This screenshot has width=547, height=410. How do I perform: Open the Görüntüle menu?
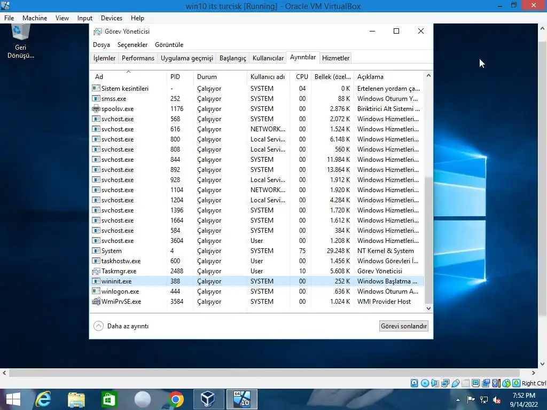click(169, 45)
